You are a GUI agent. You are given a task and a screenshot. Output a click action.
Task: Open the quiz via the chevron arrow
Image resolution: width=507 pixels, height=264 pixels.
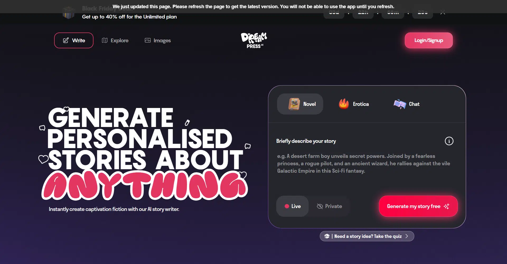click(x=407, y=236)
